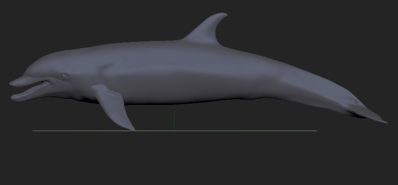Viewport: 398px width, 185px height.
Task: Click the left end of the floor line
Action: (x=34, y=131)
